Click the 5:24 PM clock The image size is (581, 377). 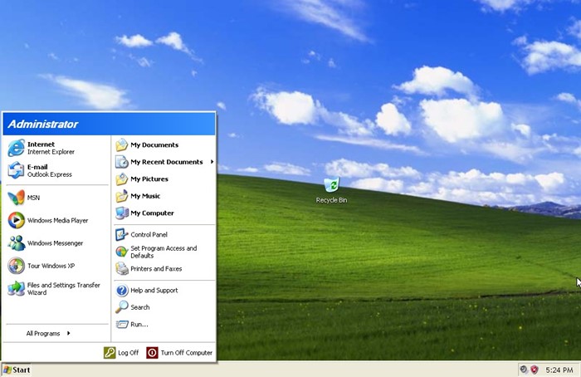click(x=559, y=370)
